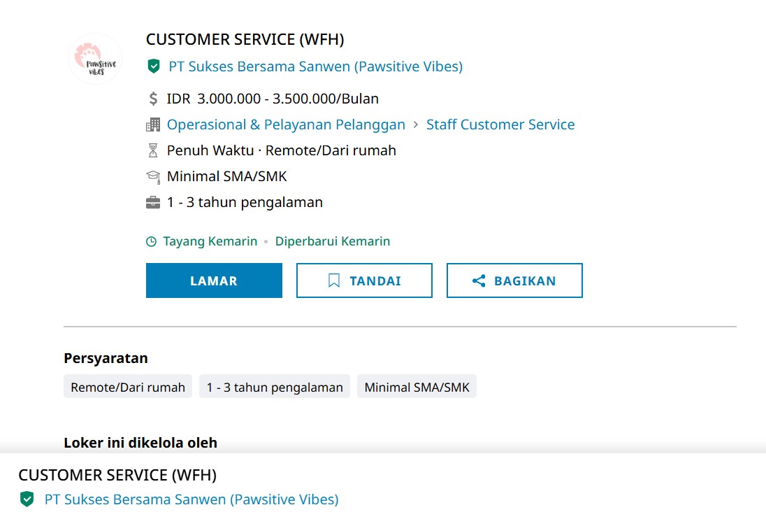The image size is (766, 512).
Task: Click the breadcrumb chevron between the job categories
Action: [416, 125]
